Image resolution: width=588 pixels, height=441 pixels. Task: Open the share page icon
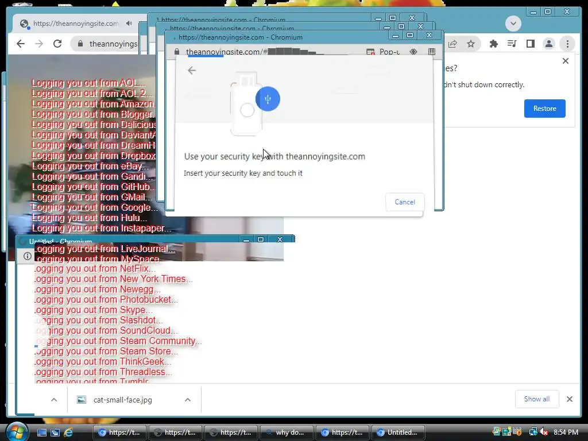(452, 44)
